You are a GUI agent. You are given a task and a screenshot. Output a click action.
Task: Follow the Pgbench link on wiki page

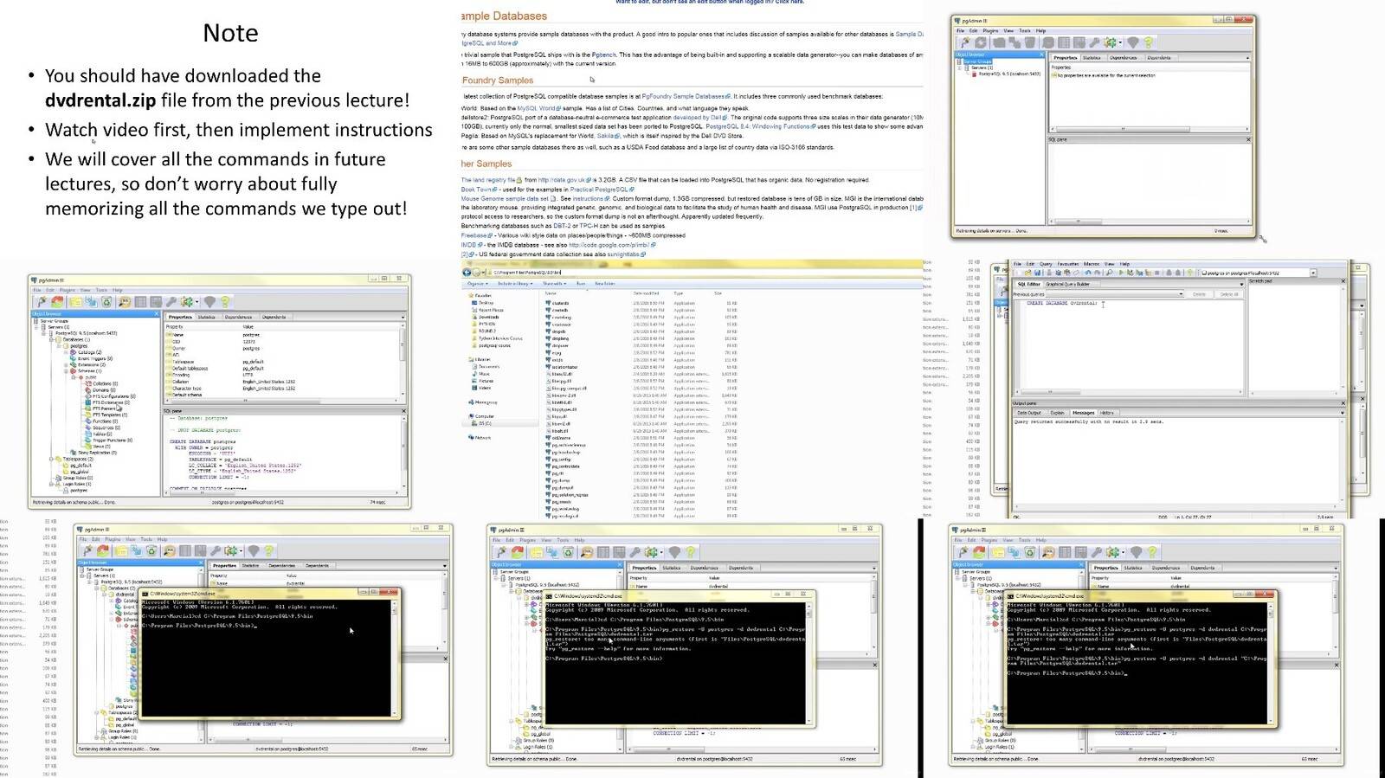click(x=603, y=55)
